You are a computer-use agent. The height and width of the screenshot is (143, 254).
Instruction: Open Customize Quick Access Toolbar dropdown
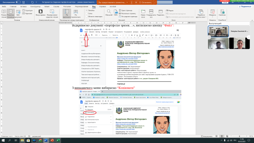point(36,2)
